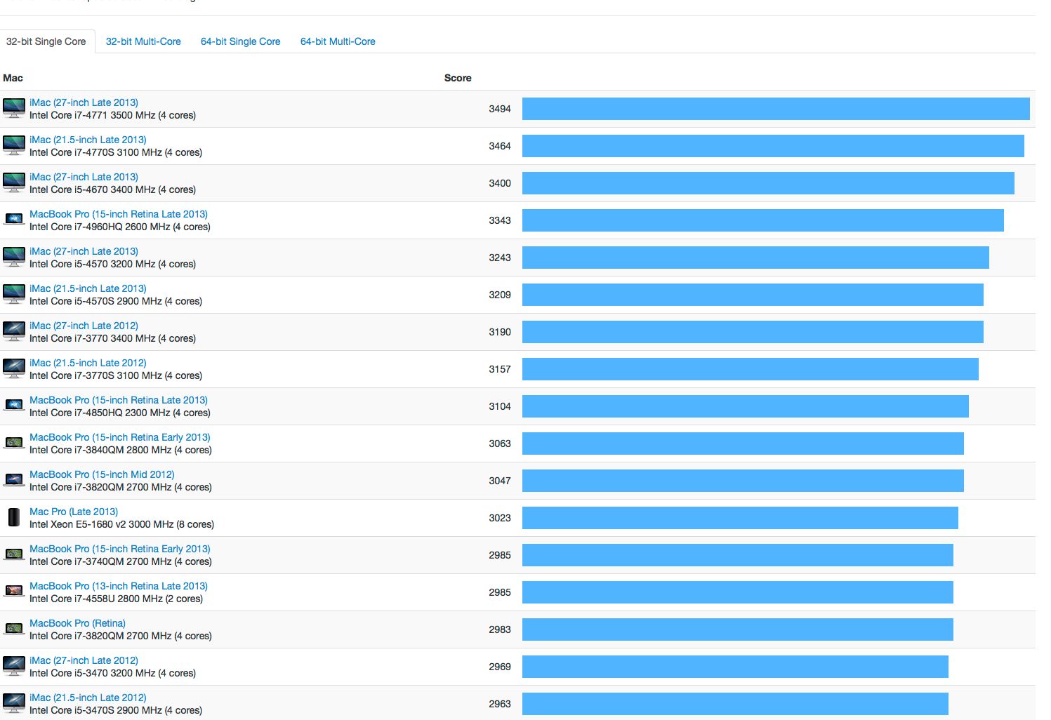Viewport: 1051px width, 720px height.
Task: Open the 64-bit Single Core tab
Action: (x=241, y=41)
